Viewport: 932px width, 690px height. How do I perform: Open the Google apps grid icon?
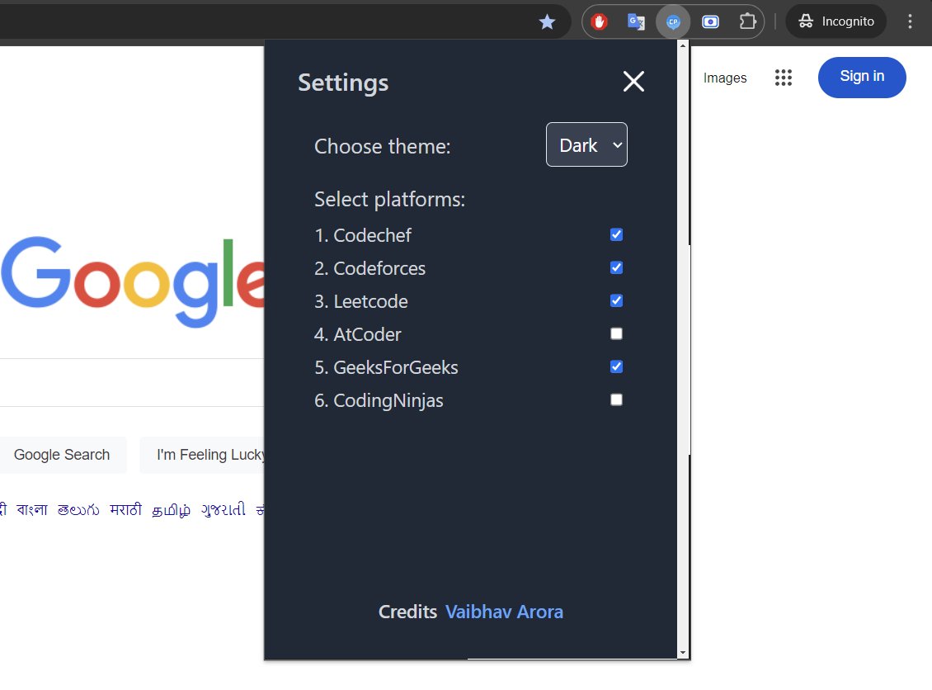[784, 78]
